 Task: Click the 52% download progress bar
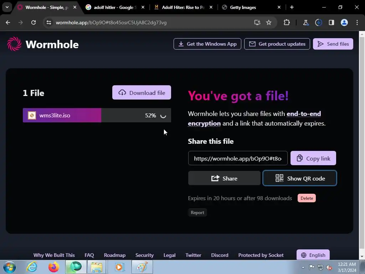coord(97,115)
